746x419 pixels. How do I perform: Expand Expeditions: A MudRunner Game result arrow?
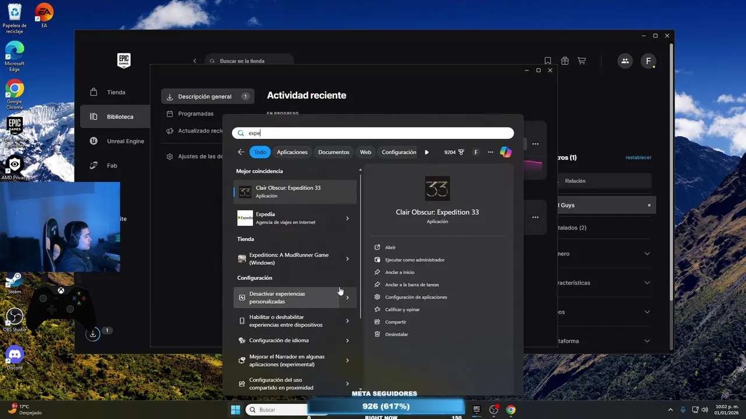[x=347, y=259]
